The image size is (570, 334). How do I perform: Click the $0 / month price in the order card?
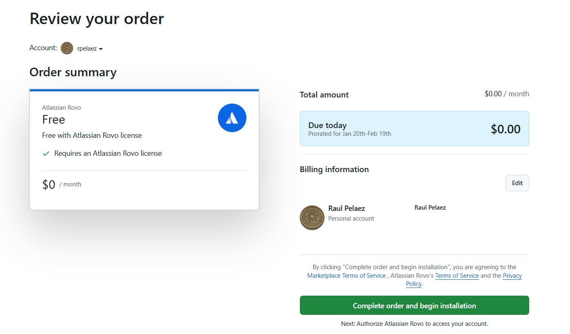click(62, 184)
